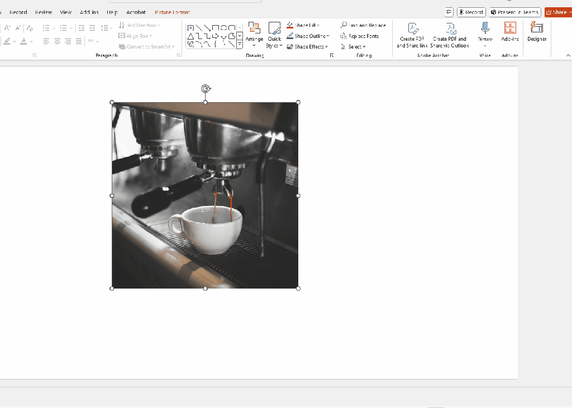The width and height of the screenshot is (572, 408).
Task: Click Create PDF and Share link
Action: point(413,35)
